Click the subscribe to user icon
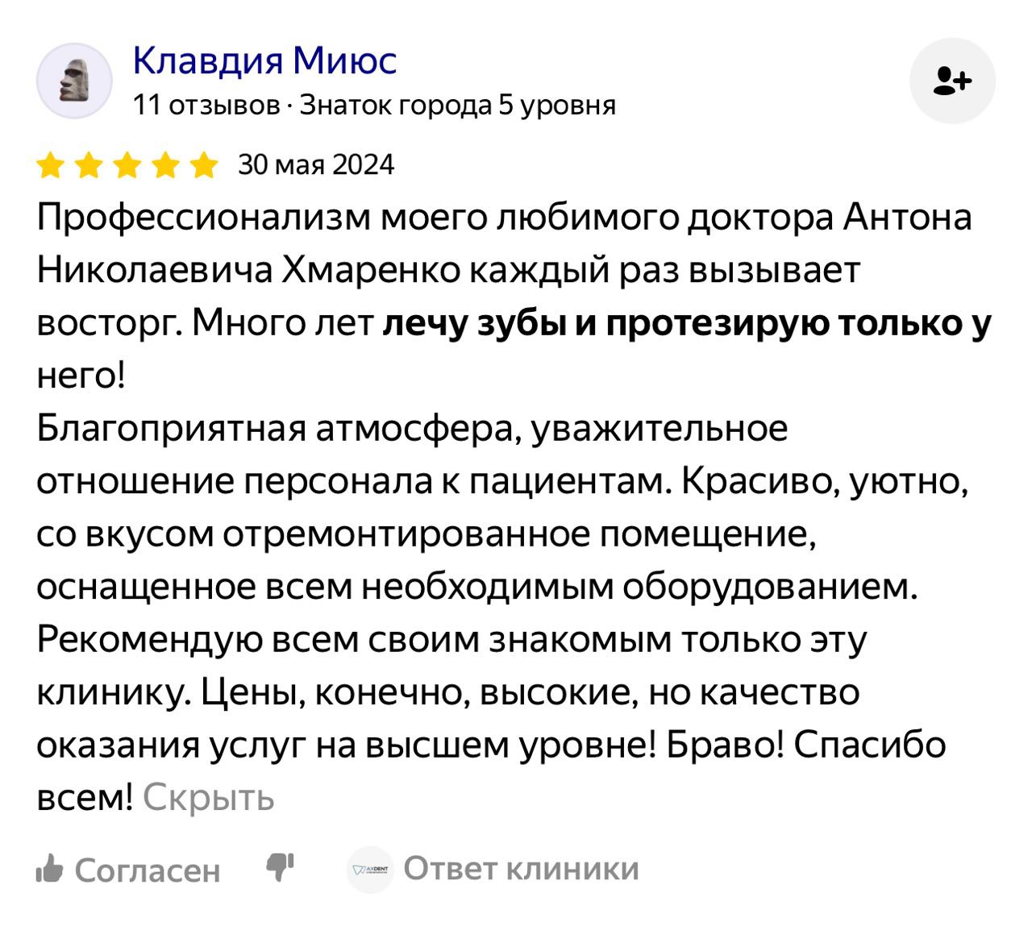Screen dimensions: 1032x926 tap(952, 81)
